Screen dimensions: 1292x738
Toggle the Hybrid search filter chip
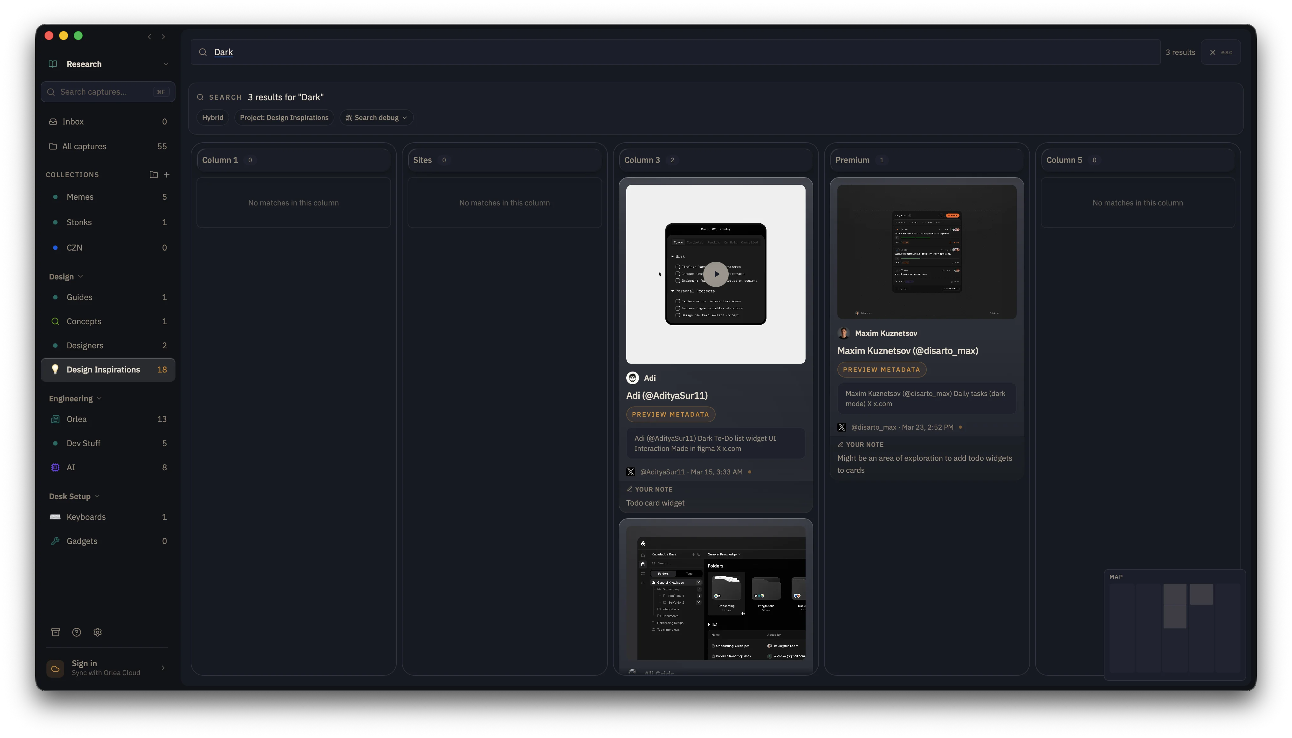(x=213, y=117)
